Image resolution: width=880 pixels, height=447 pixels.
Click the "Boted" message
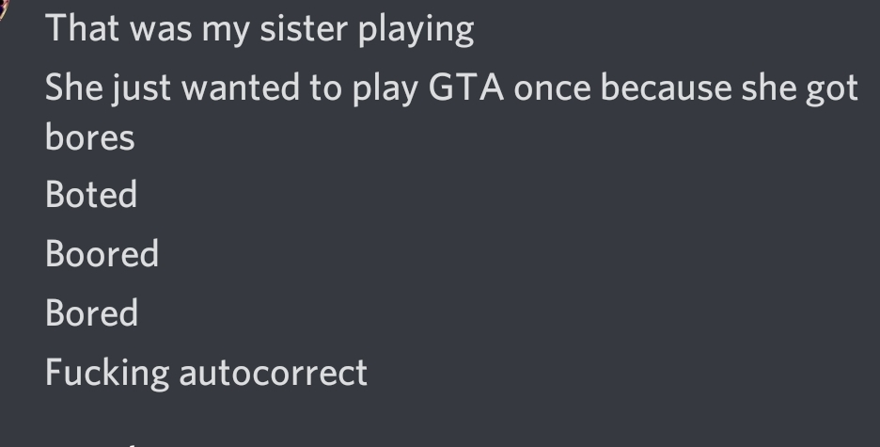tap(91, 194)
